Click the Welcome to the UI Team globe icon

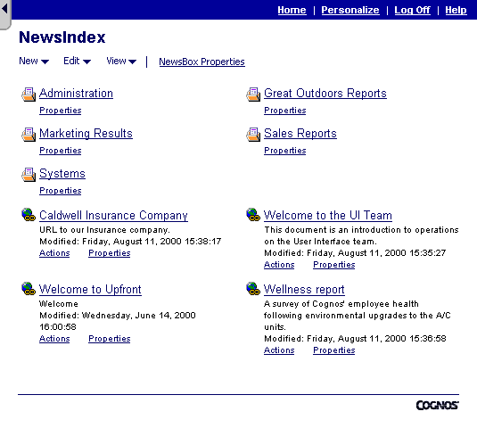click(253, 215)
